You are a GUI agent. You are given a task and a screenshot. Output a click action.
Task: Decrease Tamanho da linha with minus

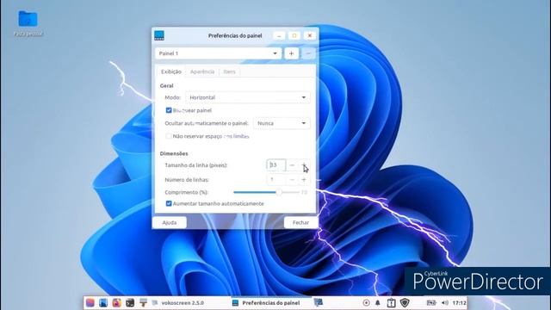pyautogui.click(x=292, y=165)
